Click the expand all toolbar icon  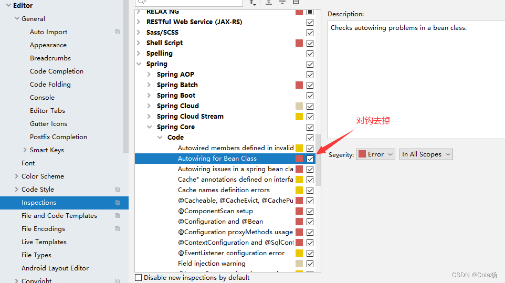[269, 2]
